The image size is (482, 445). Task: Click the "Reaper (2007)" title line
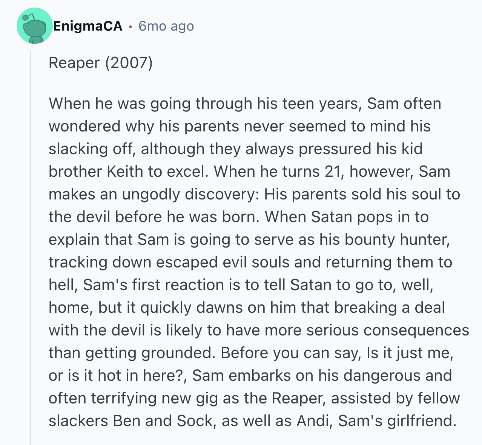(101, 63)
